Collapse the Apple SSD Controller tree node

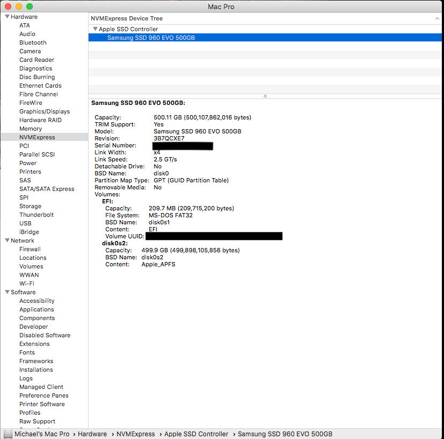pyautogui.click(x=96, y=29)
